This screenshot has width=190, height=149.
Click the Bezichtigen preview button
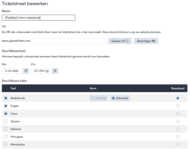pos(146,41)
